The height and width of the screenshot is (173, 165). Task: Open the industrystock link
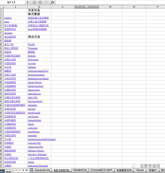coord(34,90)
